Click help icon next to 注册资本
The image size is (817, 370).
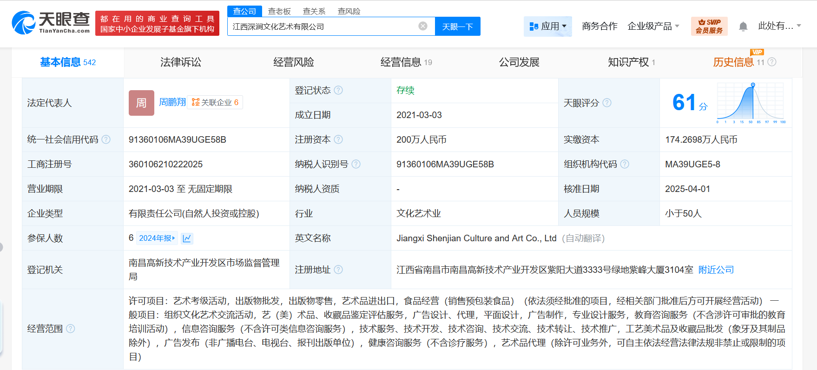(338, 139)
